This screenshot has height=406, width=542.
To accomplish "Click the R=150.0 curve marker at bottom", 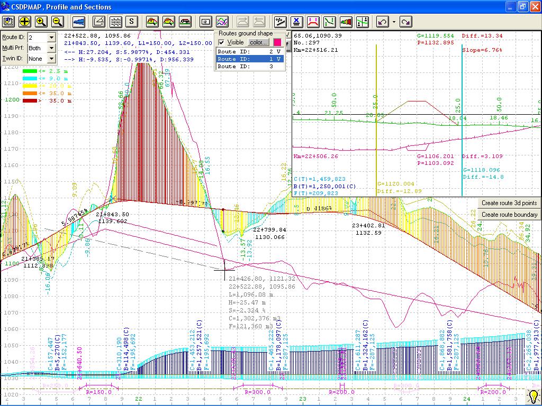I will point(98,392).
